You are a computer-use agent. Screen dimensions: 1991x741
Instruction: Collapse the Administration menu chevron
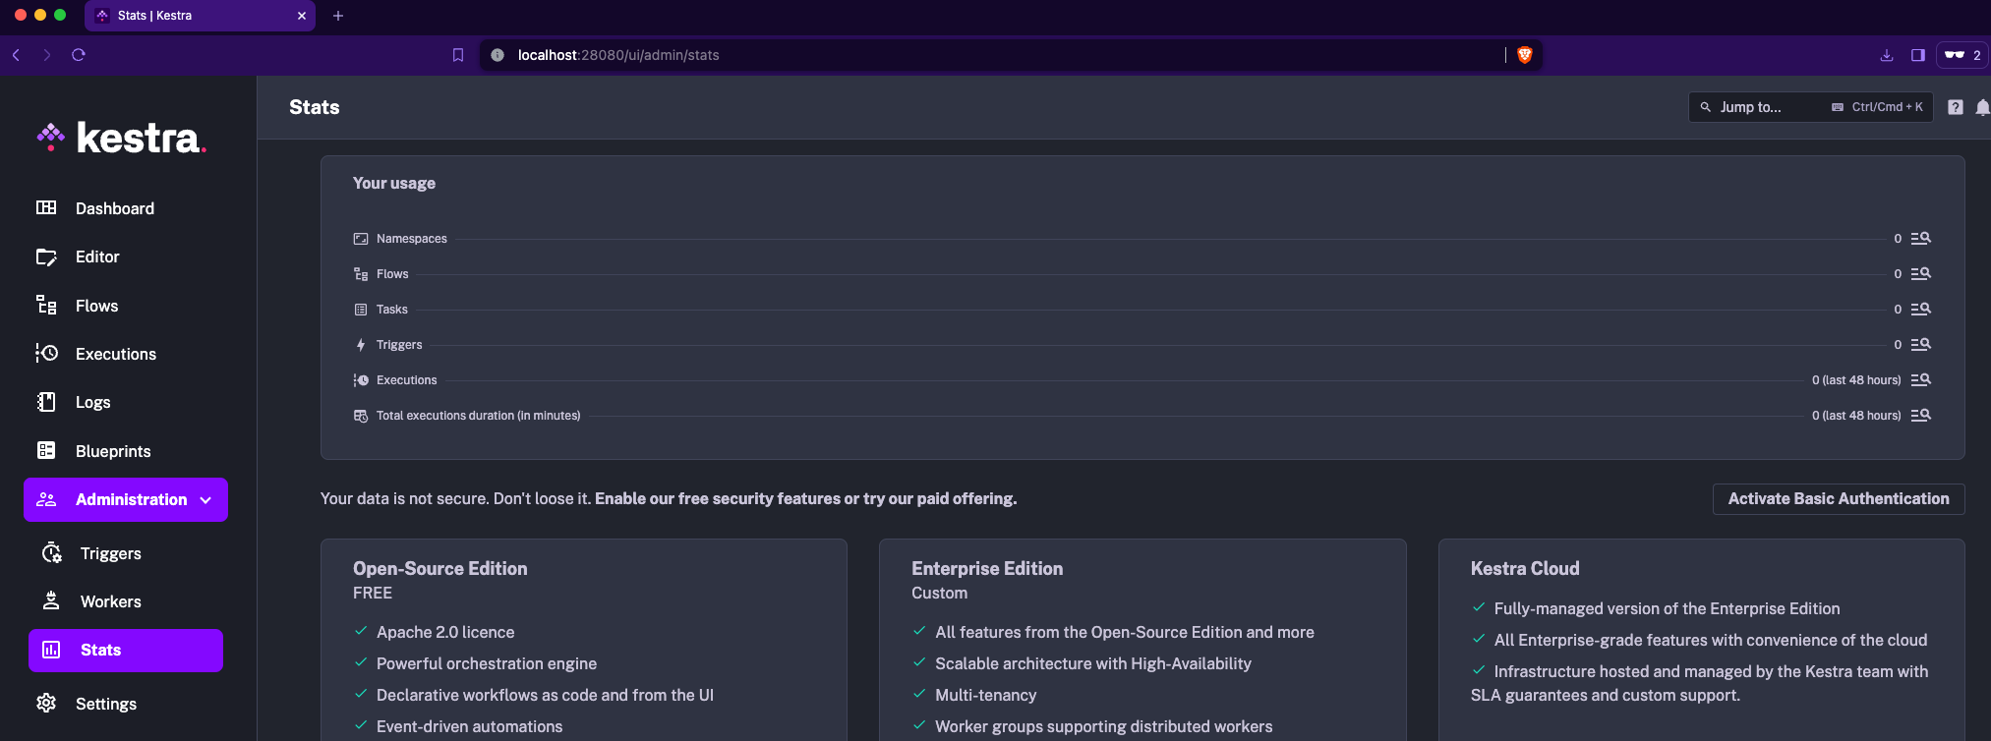pos(205,500)
